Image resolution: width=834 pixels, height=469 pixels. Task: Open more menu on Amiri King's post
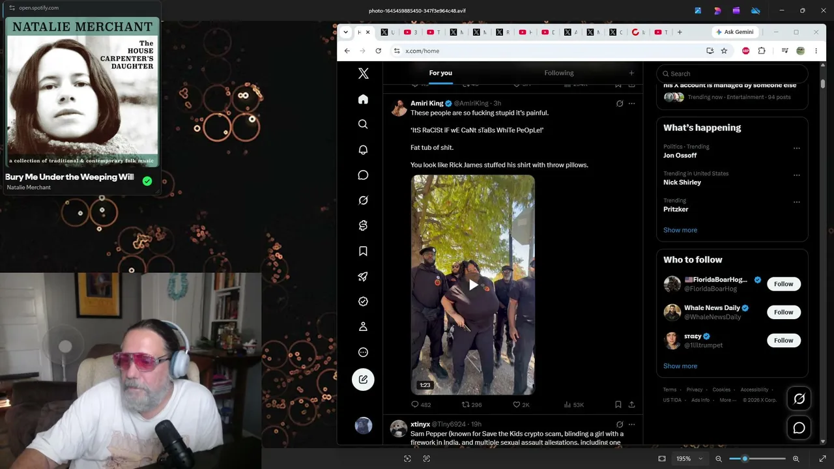631,104
